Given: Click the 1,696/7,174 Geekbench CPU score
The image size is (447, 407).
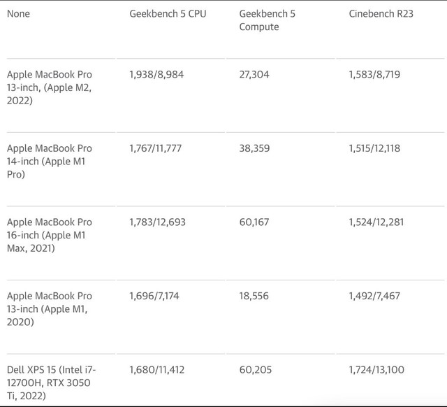Looking at the screenshot, I should [154, 296].
